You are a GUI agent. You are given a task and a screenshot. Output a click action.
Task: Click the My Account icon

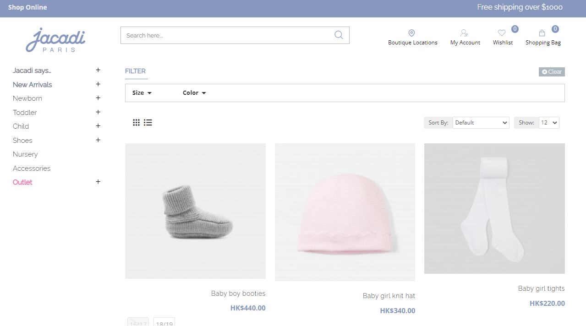[x=464, y=33]
